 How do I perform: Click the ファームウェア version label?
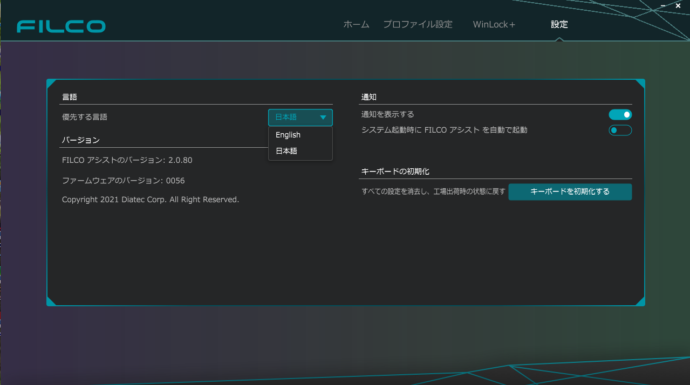coord(122,180)
